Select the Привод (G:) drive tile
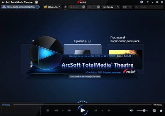The height and width of the screenshot is (116, 165). tap(82, 49)
